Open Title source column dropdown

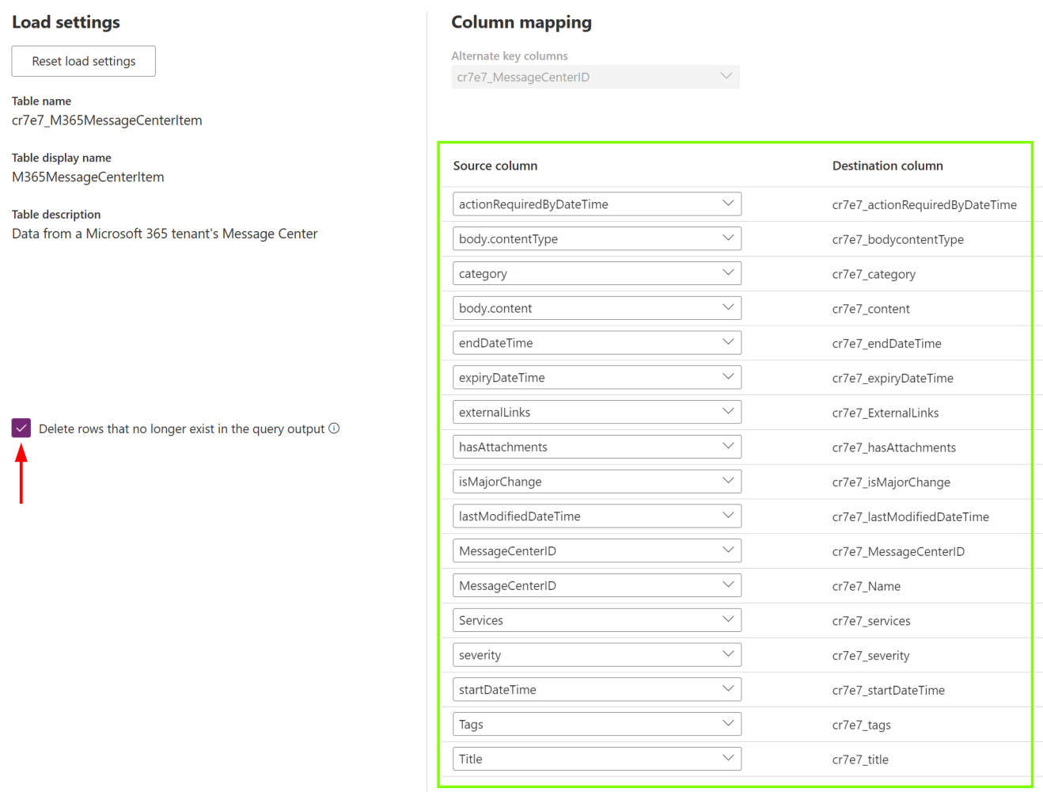pos(597,759)
